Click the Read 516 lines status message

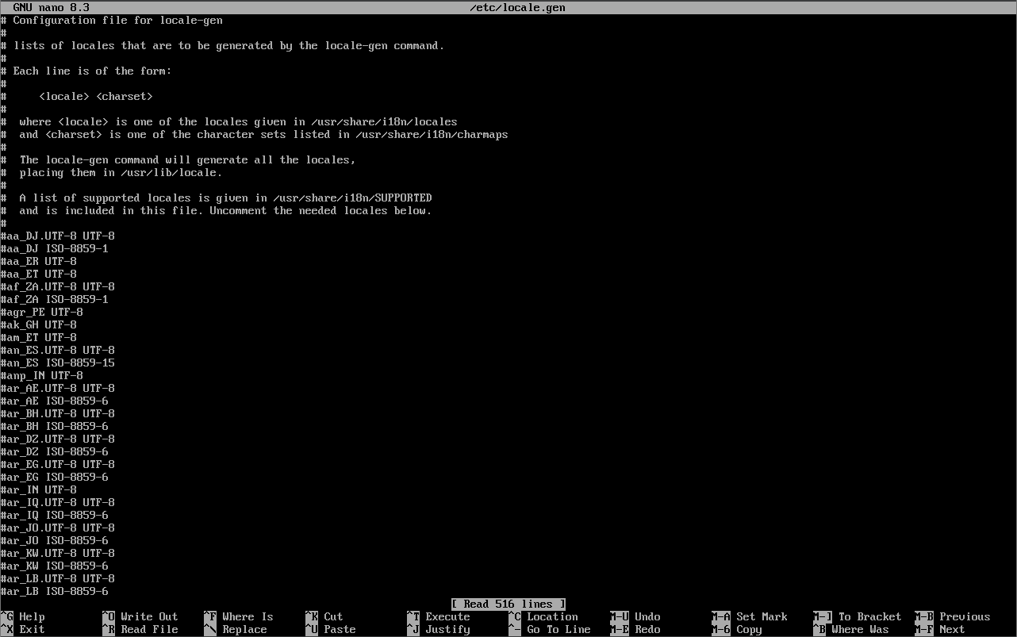tap(508, 604)
